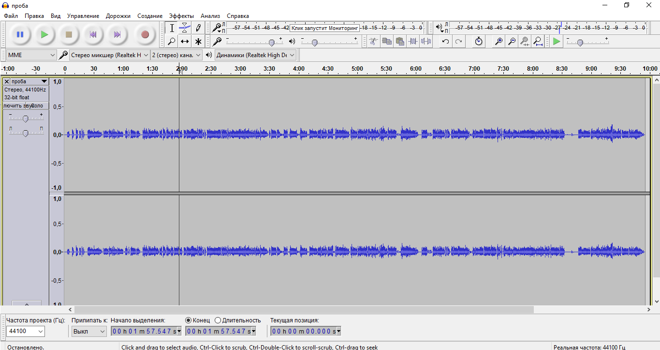The height and width of the screenshot is (350, 660).
Task: Close the 'проба' track with its X button
Action: click(7, 81)
